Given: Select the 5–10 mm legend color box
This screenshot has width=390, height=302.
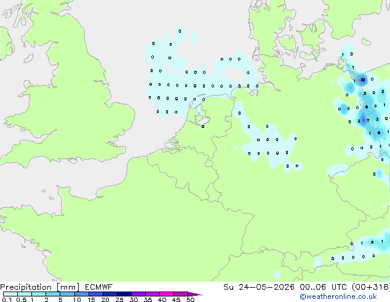Looking at the screenshot, I should pyautogui.click(x=67, y=294).
